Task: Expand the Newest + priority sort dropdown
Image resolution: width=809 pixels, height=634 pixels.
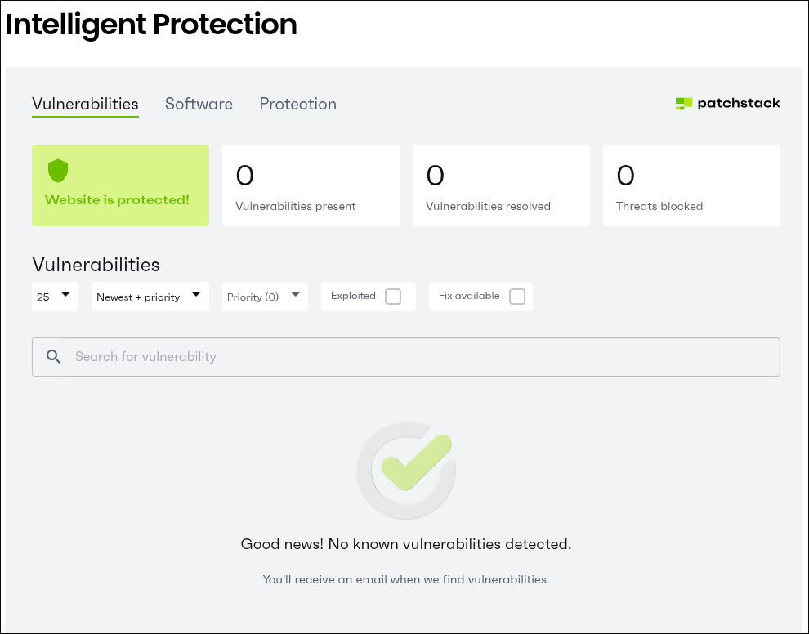Action: tap(150, 297)
